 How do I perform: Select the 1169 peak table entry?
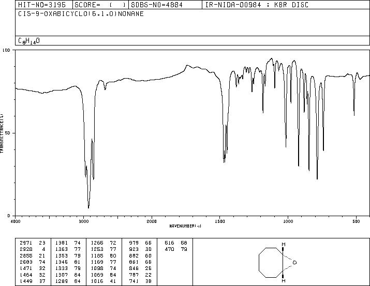pos(103,262)
